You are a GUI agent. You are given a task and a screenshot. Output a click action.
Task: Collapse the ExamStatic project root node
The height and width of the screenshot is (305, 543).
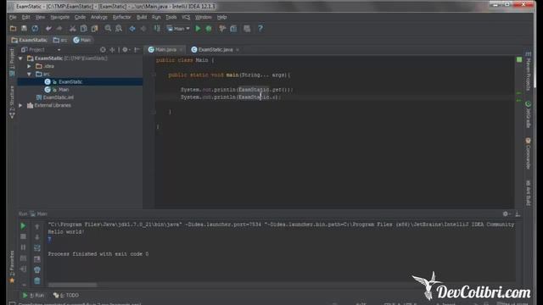pos(20,58)
